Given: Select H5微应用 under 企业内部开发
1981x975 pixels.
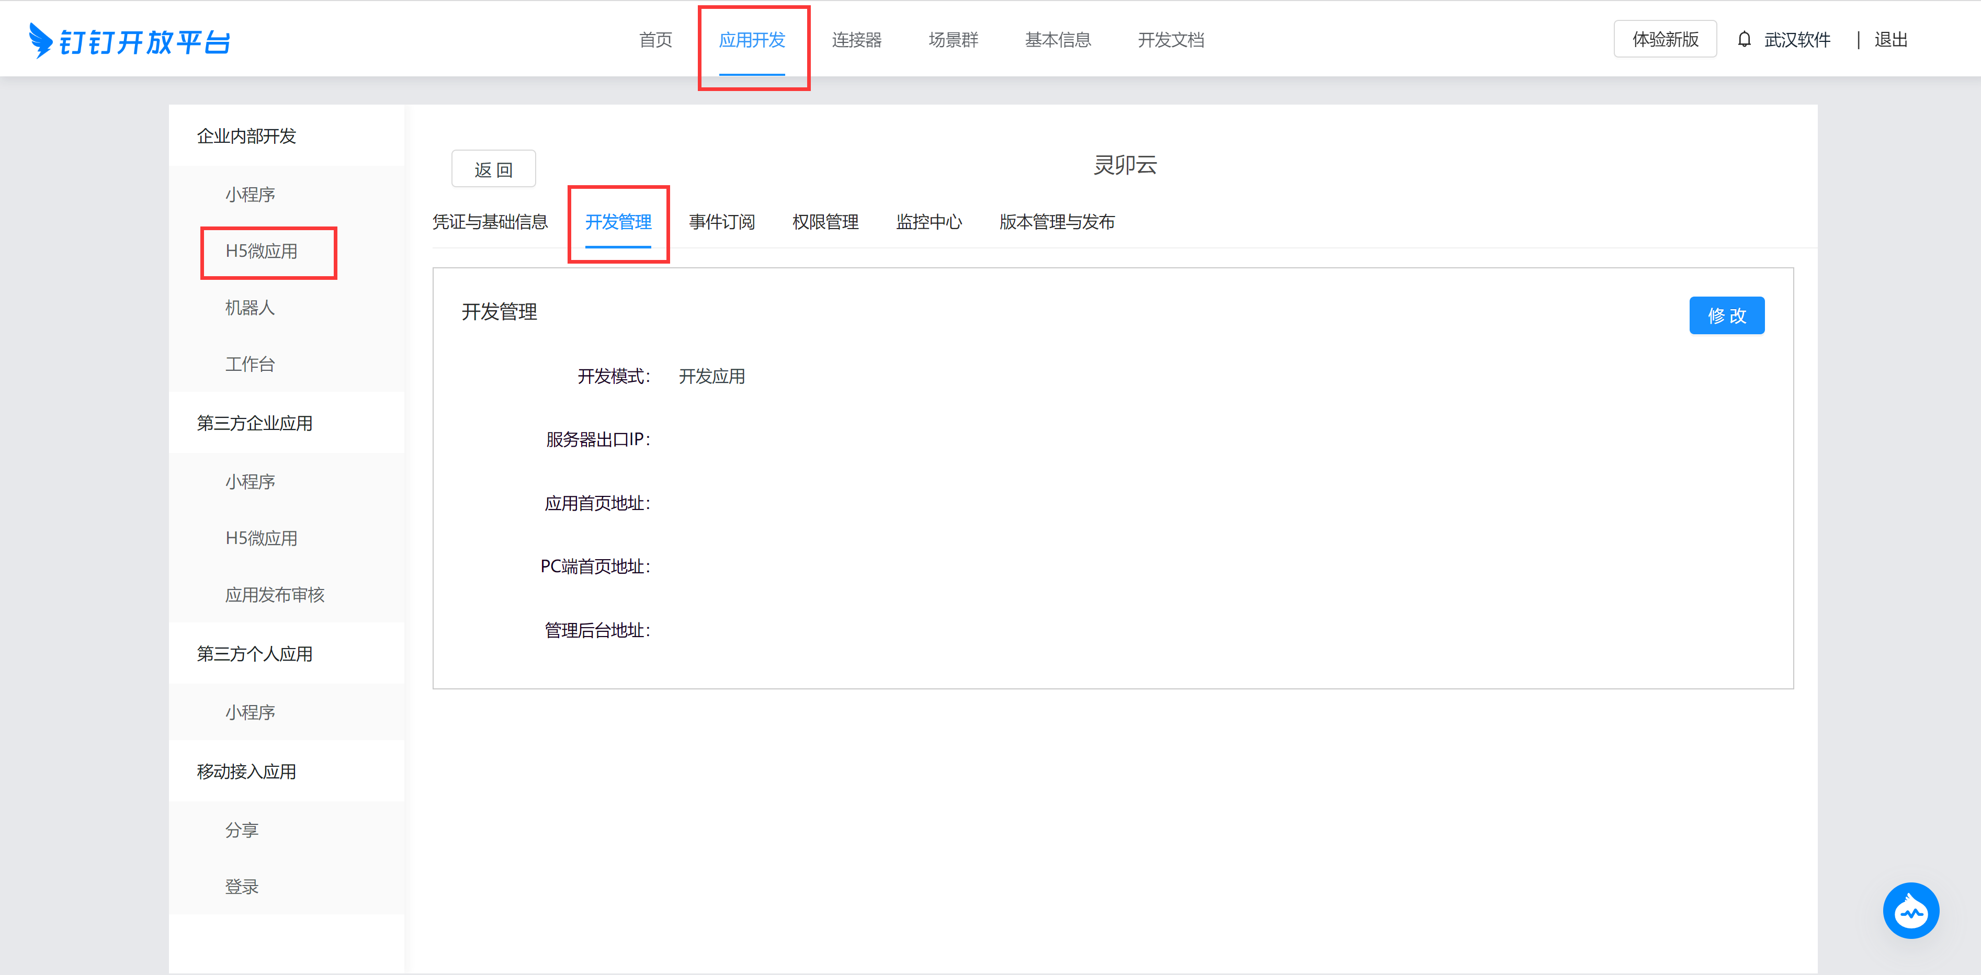Looking at the screenshot, I should pyautogui.click(x=262, y=252).
